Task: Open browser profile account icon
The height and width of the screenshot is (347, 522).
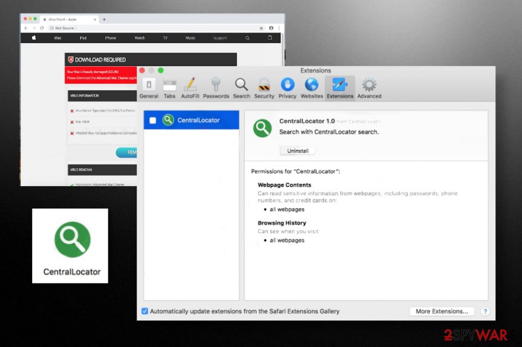Action: (x=271, y=28)
